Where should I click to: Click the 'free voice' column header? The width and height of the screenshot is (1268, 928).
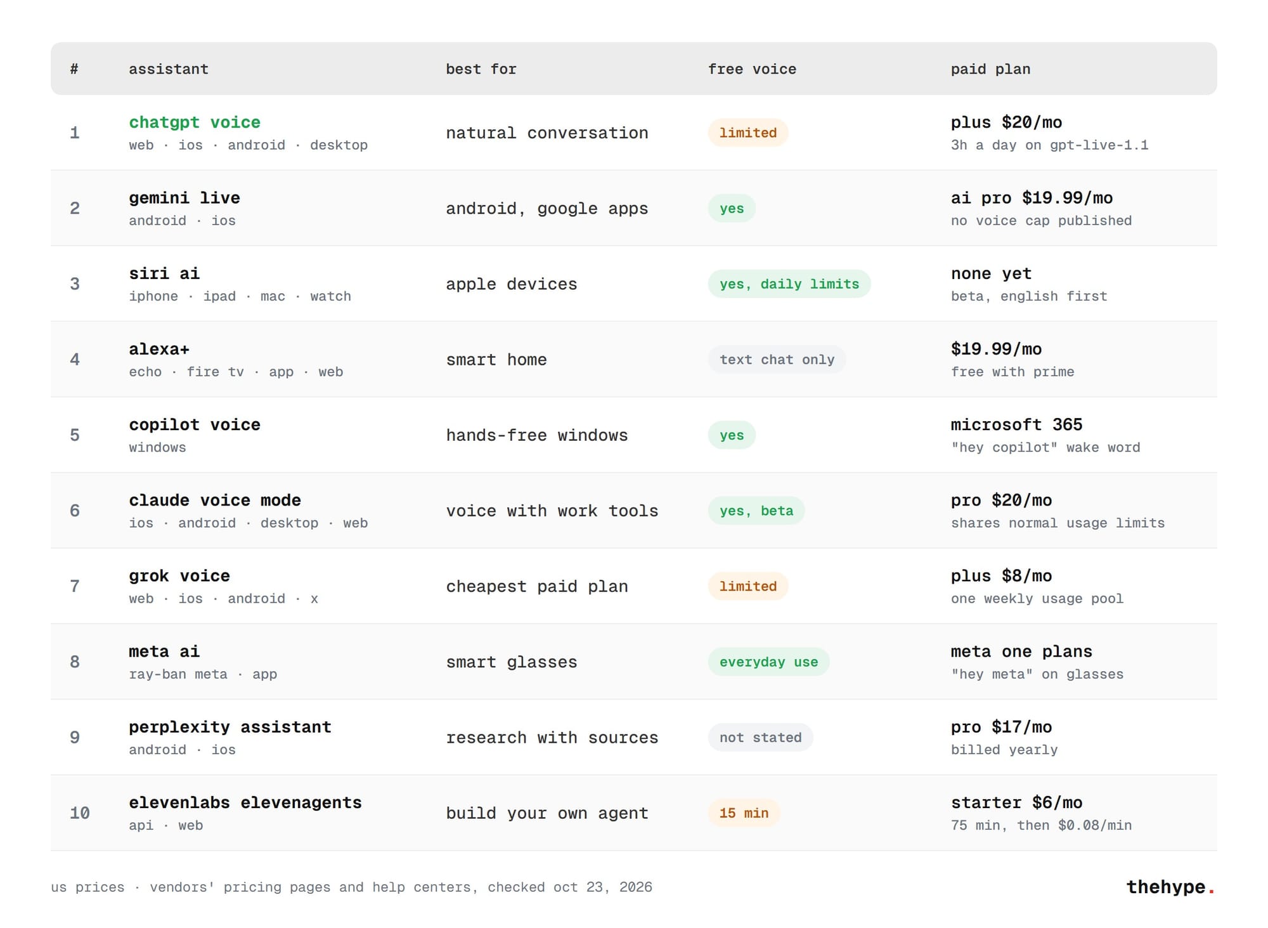(752, 69)
